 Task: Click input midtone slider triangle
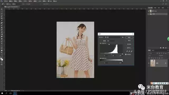111,54
